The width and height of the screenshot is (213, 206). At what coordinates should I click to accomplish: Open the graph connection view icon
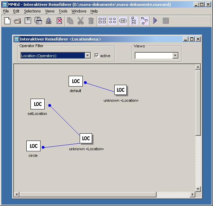[144, 21]
